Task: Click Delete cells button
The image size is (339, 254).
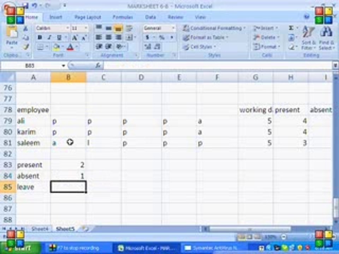Action: [x=267, y=37]
